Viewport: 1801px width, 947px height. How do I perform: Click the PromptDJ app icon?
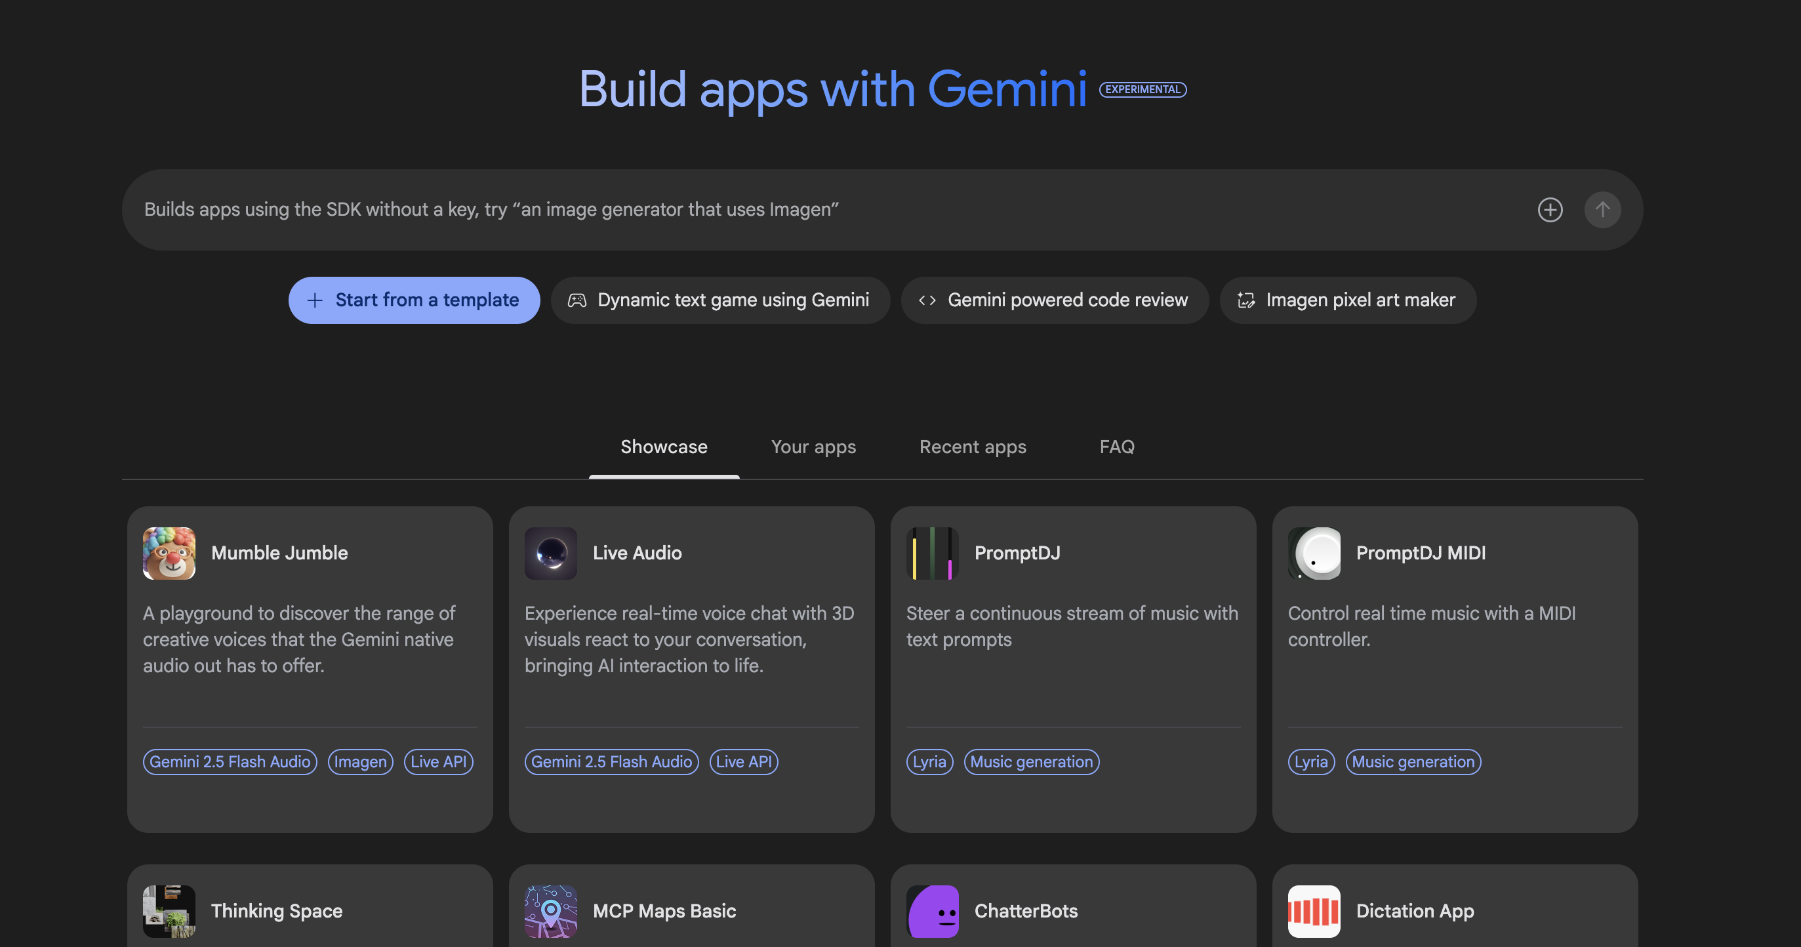coord(931,553)
